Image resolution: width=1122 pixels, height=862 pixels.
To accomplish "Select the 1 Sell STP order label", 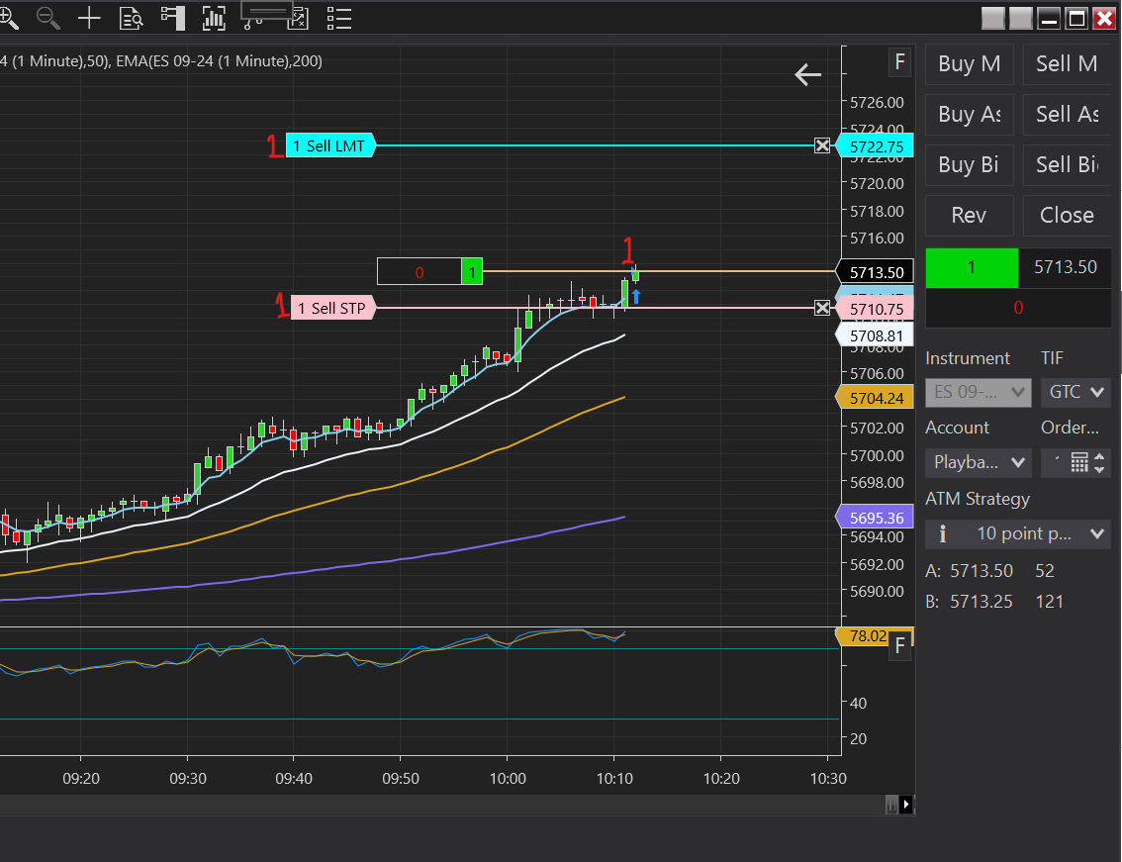I will pos(332,309).
